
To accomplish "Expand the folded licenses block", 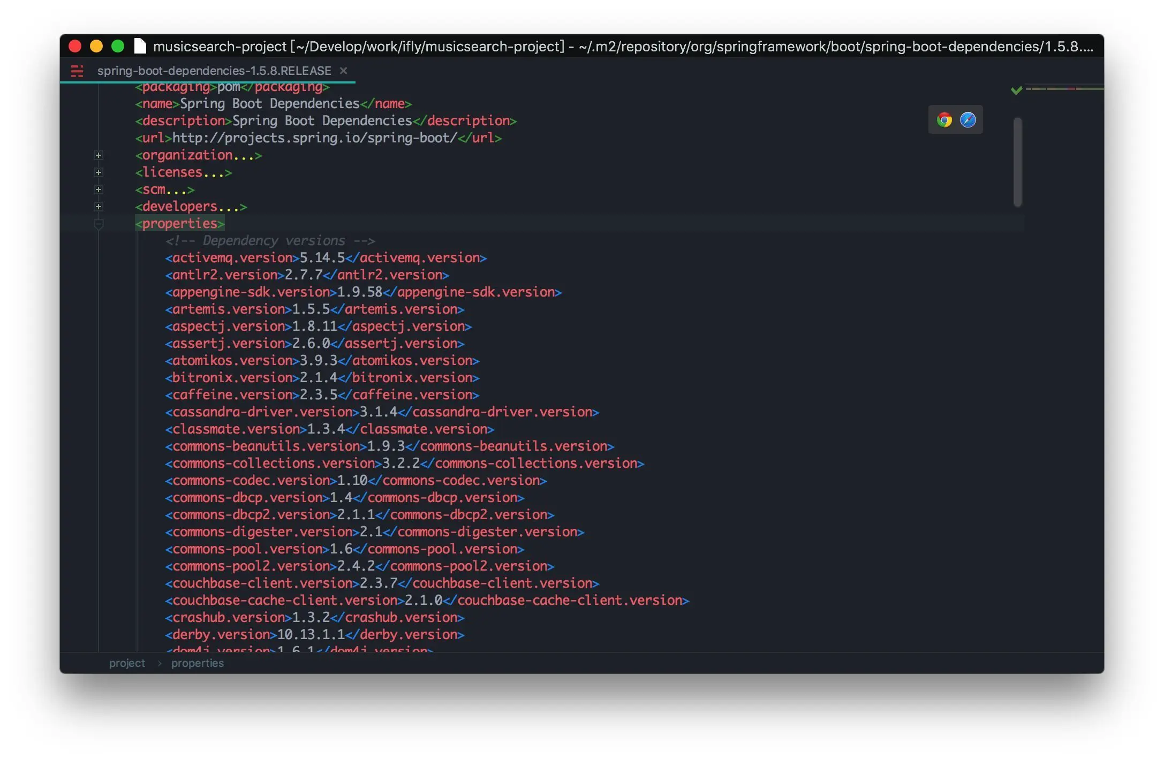I will (99, 172).
